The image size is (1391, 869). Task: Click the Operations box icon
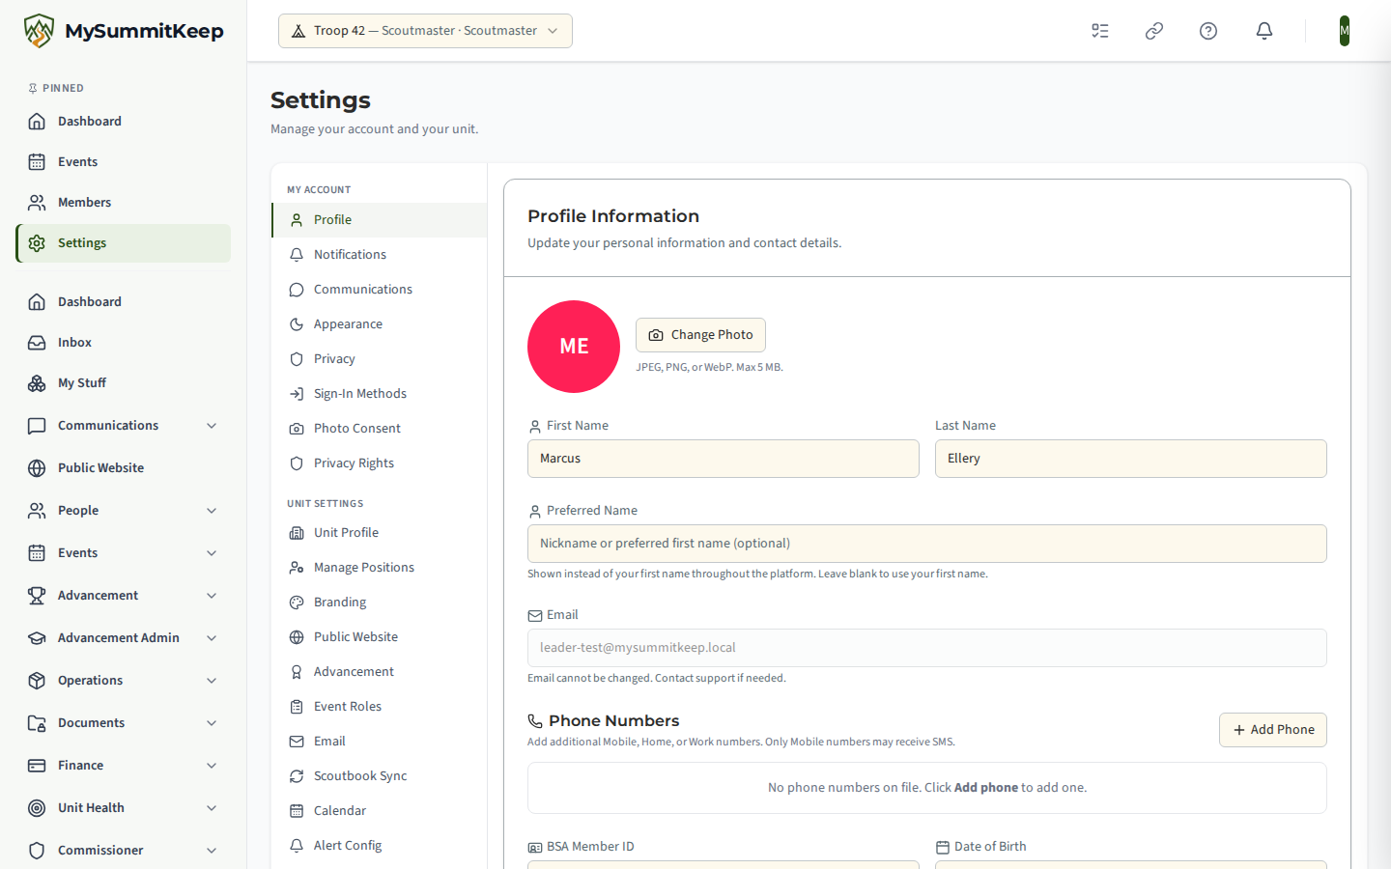coord(37,681)
